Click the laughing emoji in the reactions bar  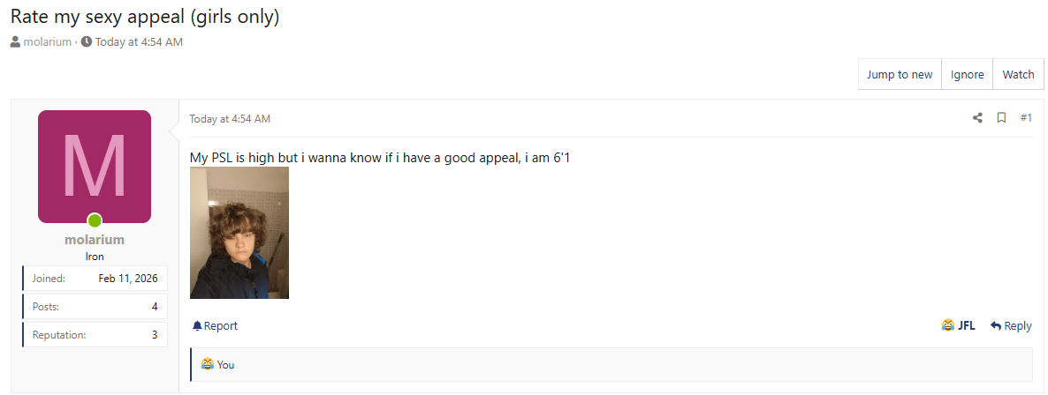pos(208,364)
